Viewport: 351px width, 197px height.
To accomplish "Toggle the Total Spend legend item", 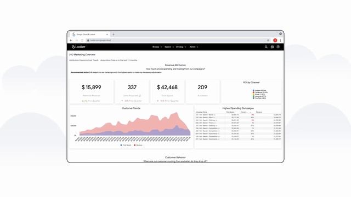I will 126,145.
